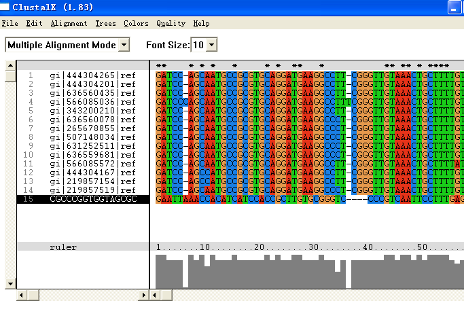Select sequence gi|219857154|ref

92,181
